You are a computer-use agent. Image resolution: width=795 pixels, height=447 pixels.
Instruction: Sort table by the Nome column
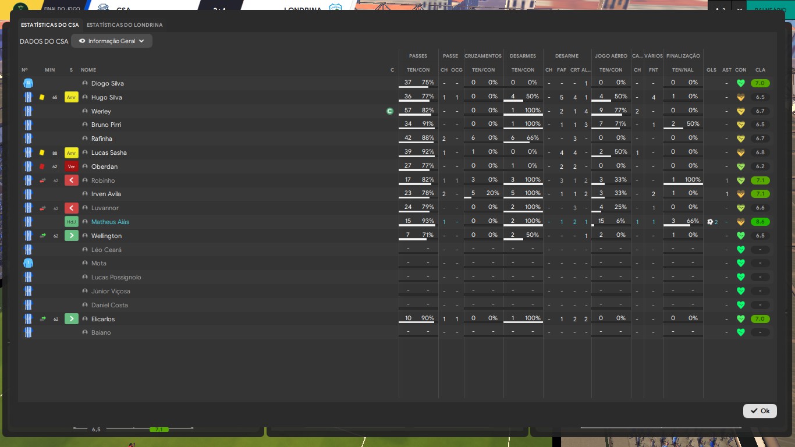point(88,70)
